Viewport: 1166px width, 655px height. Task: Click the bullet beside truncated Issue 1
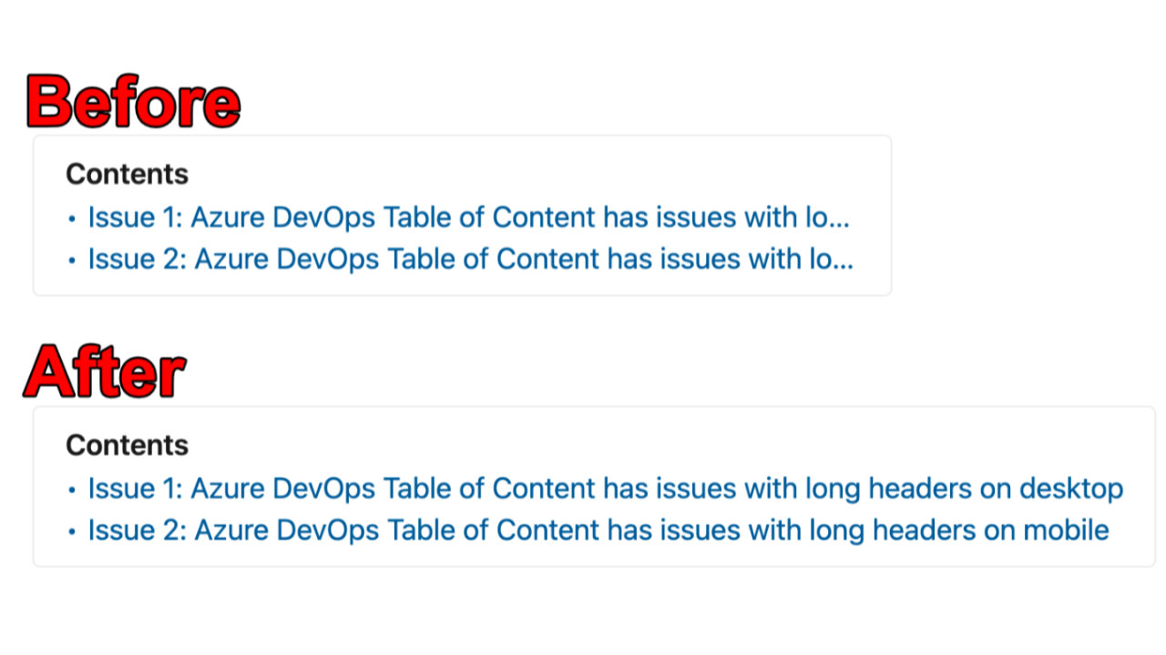point(72,219)
